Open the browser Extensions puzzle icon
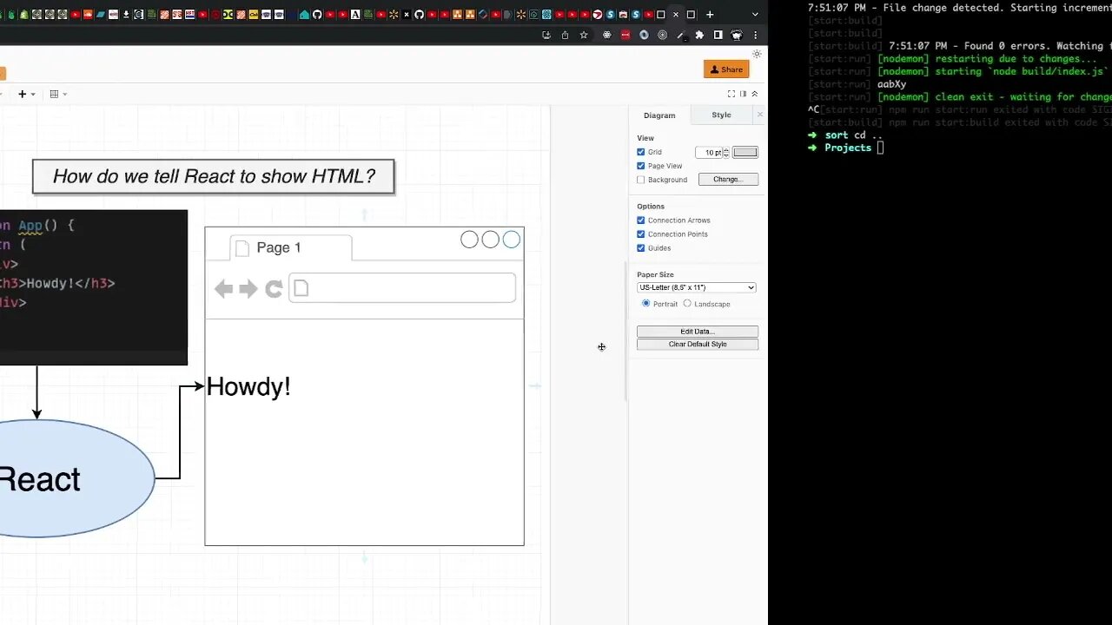Viewport: 1112px width, 625px height. pyautogui.click(x=699, y=35)
